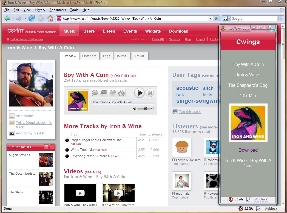Switch to the Listeners tab

(89, 56)
